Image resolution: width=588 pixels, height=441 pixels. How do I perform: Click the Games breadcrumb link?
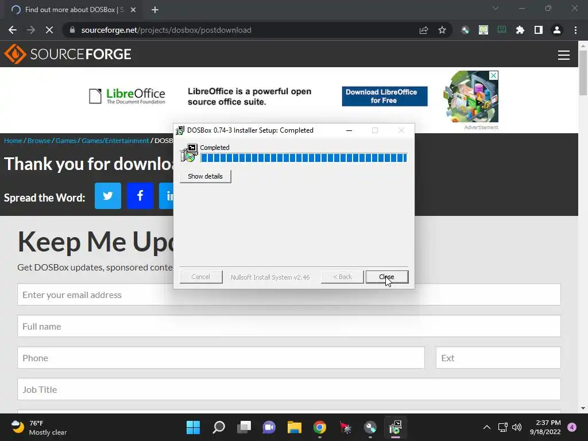(x=66, y=141)
